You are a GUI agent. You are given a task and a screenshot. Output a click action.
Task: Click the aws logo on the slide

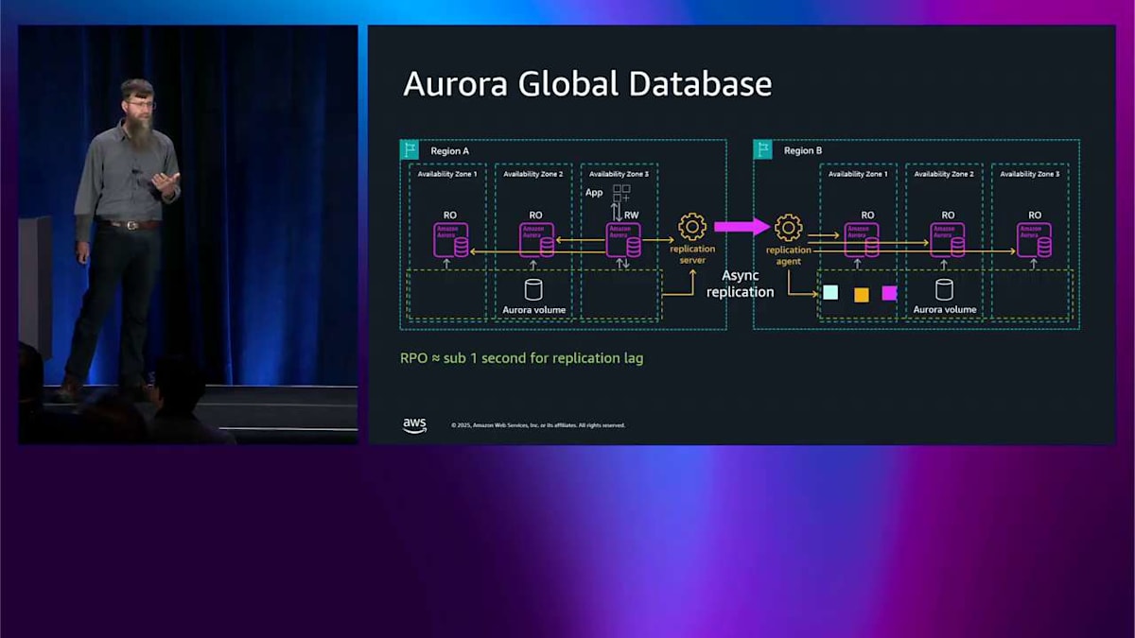414,424
